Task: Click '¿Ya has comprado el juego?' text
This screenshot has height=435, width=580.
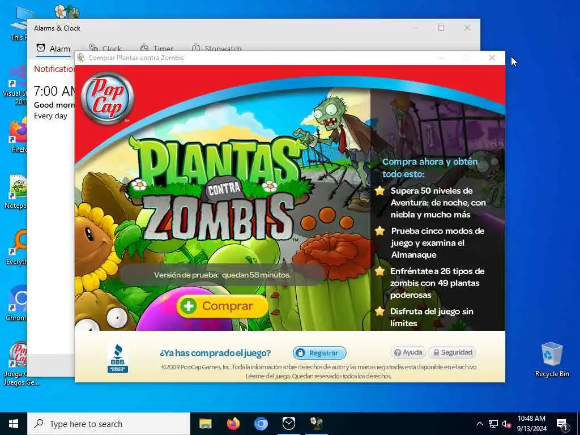Action: point(215,353)
